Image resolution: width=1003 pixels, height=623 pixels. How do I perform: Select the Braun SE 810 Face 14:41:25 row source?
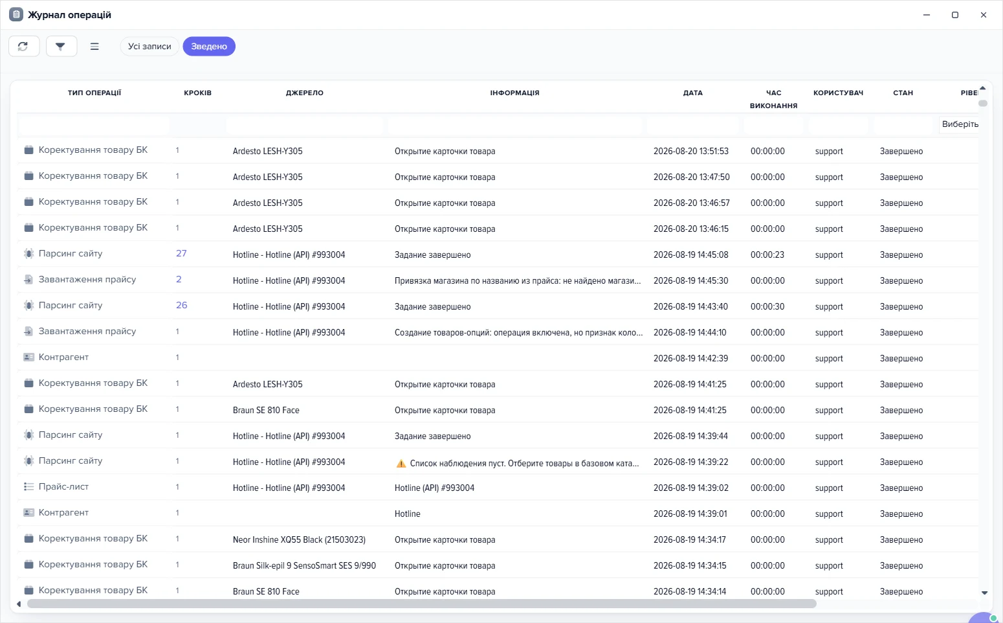[266, 411]
